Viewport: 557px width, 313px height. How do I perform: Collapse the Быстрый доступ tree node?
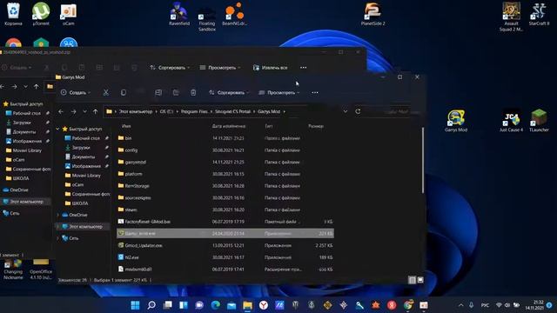58,129
